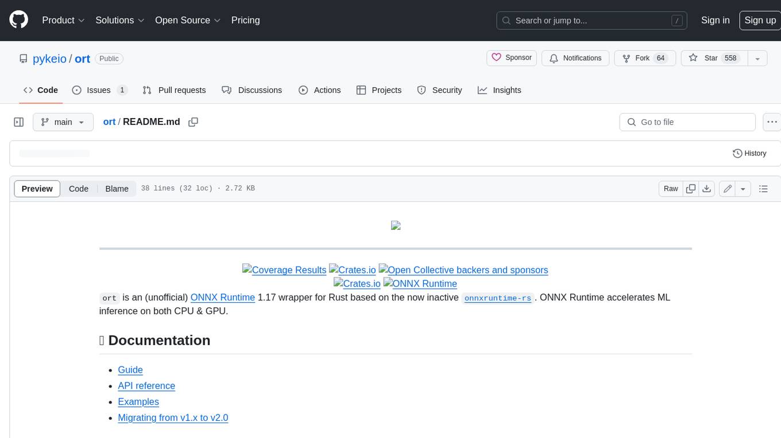The width and height of the screenshot is (781, 438).
Task: Follow the ONNX Runtime text link
Action: 223,297
